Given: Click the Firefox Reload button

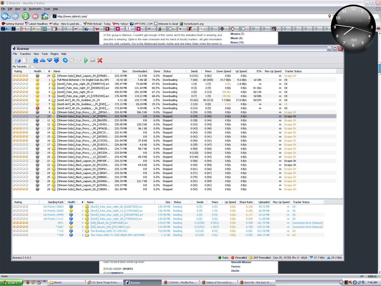Looking at the screenshot, I should 26,16.
